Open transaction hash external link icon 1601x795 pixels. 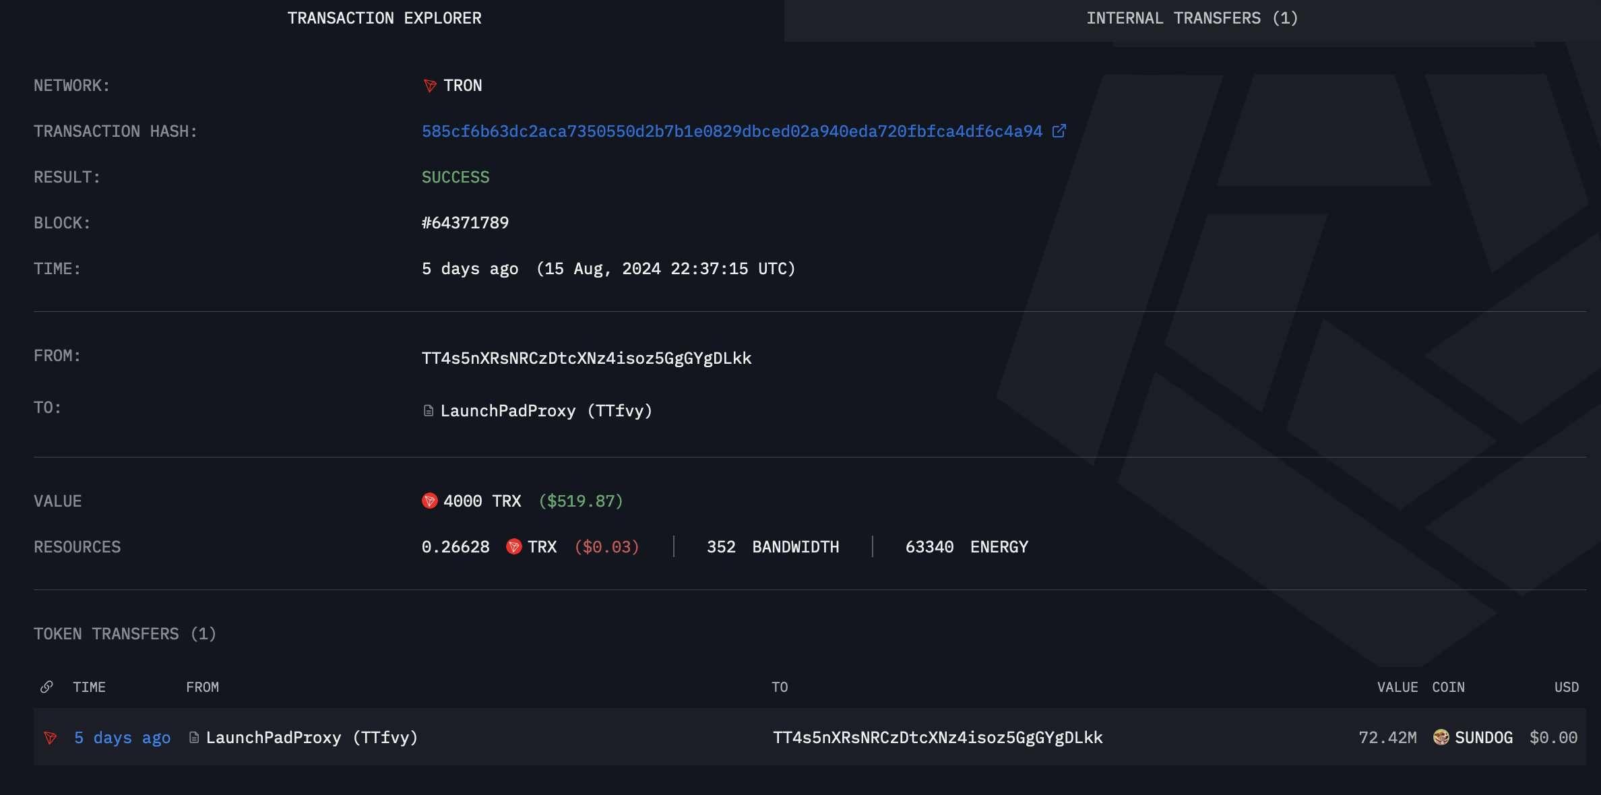pyautogui.click(x=1059, y=131)
